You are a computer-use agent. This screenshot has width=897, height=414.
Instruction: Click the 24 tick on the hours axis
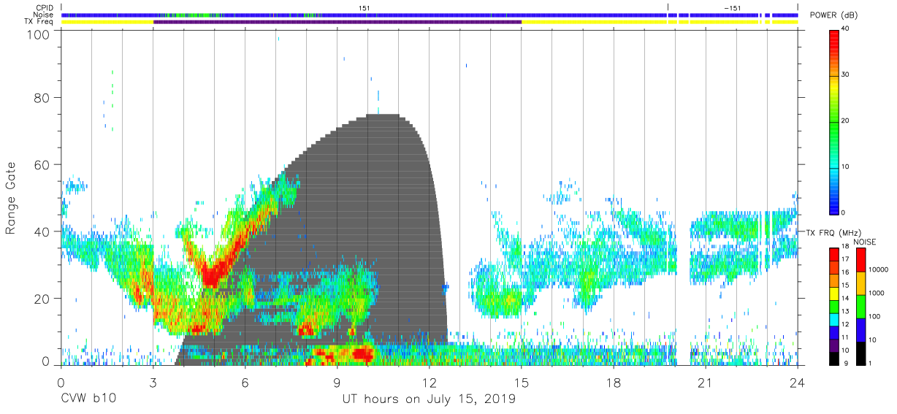tap(798, 383)
